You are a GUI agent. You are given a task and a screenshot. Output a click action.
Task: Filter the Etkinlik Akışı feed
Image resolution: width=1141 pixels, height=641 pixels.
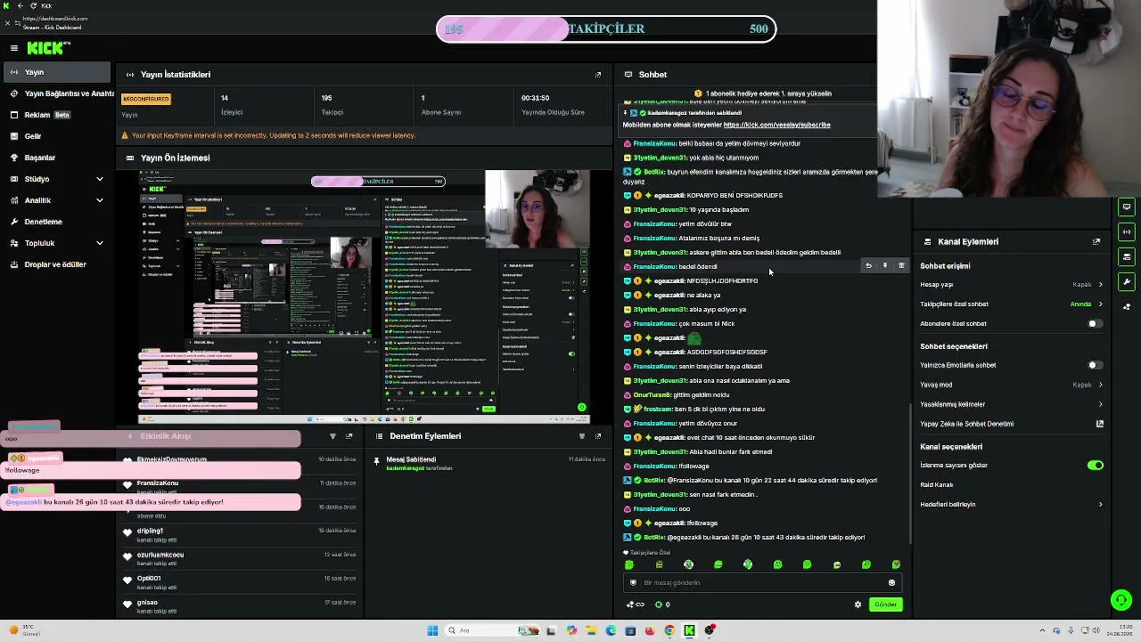pos(332,436)
